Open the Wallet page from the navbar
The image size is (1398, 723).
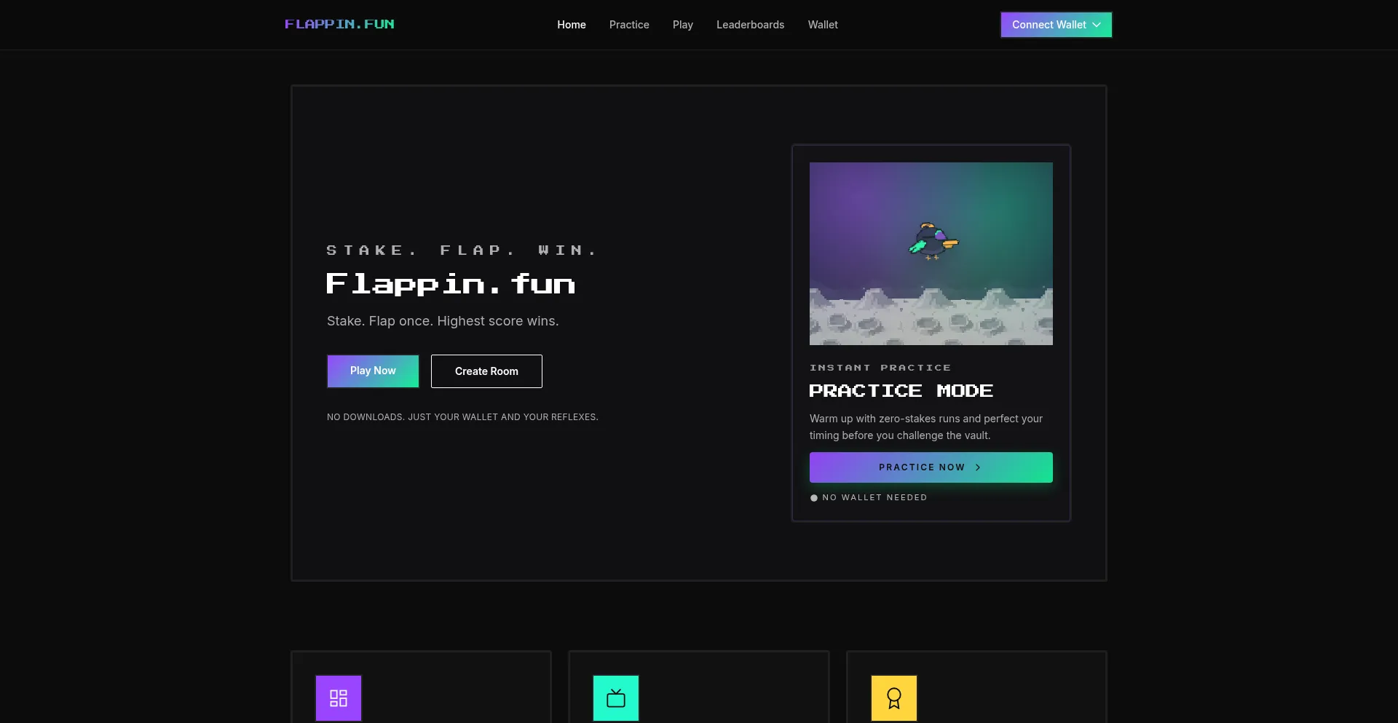pyautogui.click(x=823, y=24)
